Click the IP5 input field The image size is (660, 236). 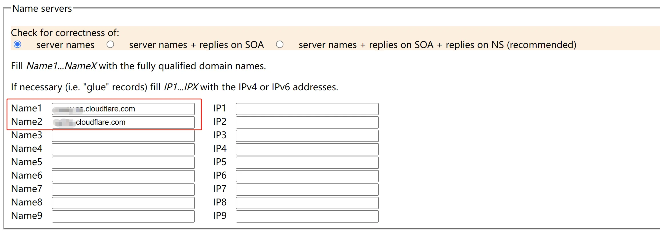[307, 163]
